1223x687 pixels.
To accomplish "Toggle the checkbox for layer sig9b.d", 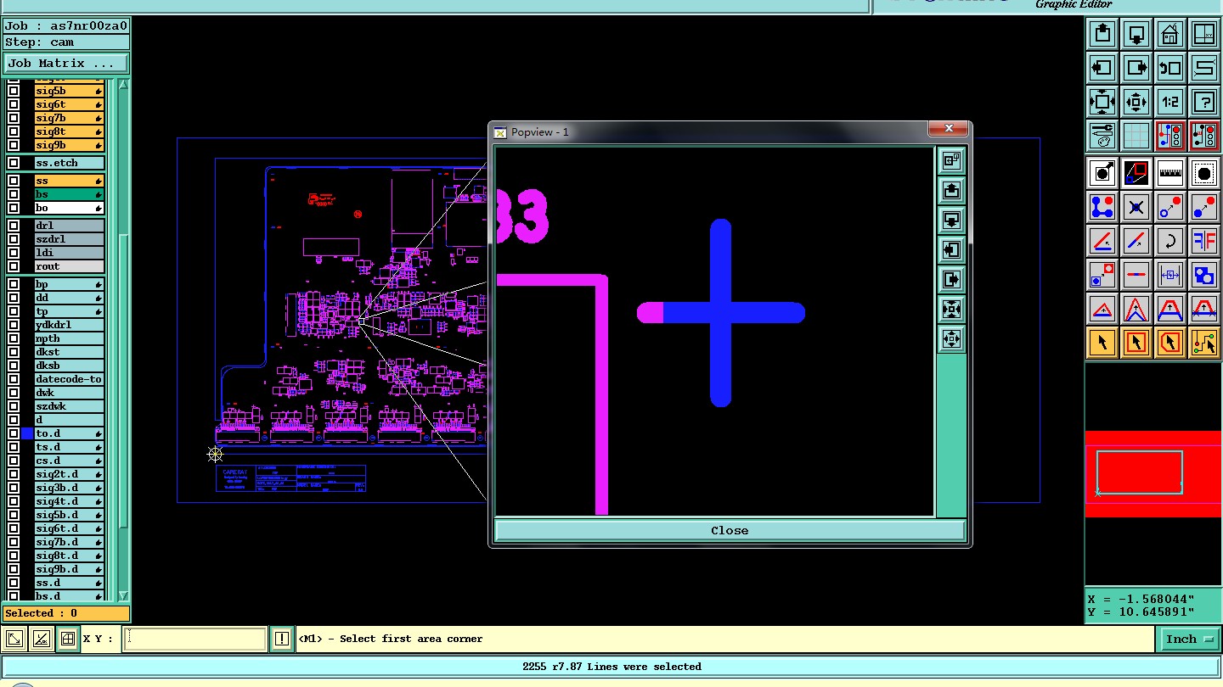I will [x=14, y=569].
